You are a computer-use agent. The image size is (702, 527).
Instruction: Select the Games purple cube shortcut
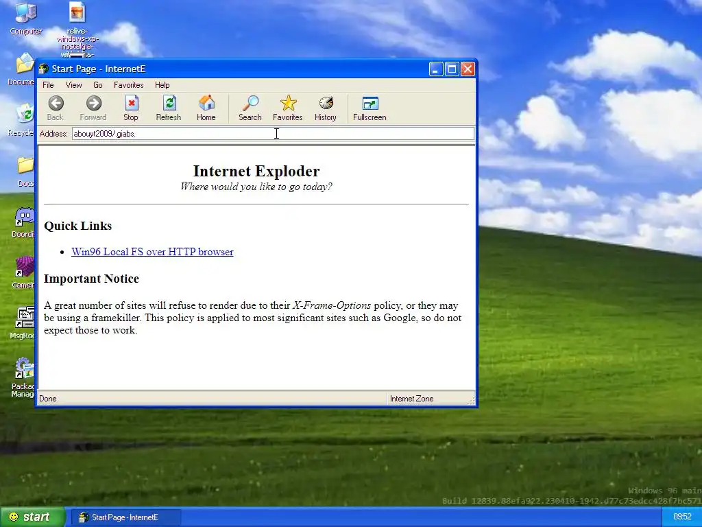(23, 273)
